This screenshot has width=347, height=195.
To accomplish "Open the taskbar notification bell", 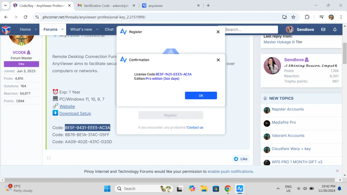I will click(x=339, y=188).
